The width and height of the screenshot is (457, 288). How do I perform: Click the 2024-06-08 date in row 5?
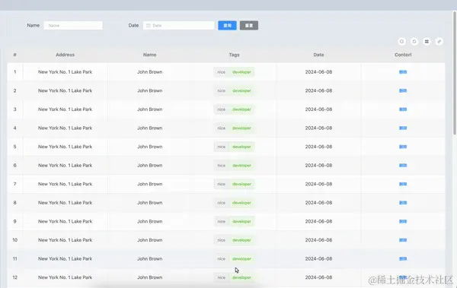coord(318,147)
